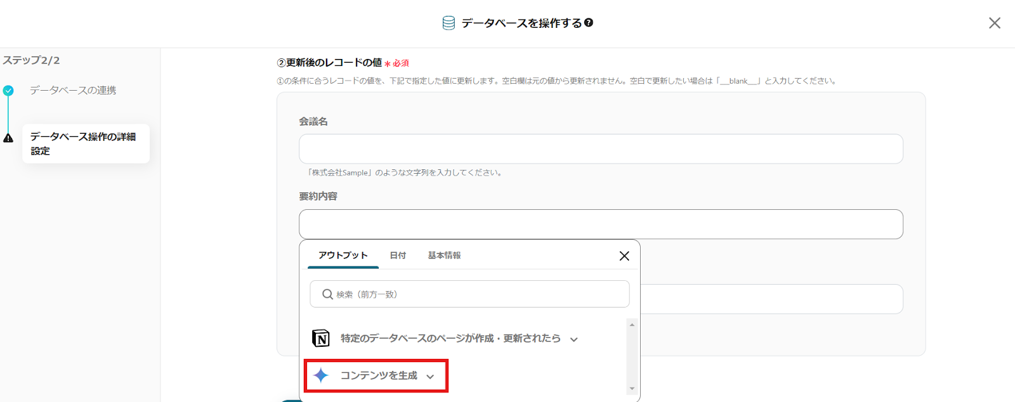1015x402 pixels.
Task: Close the database operation dialog
Action: [994, 23]
